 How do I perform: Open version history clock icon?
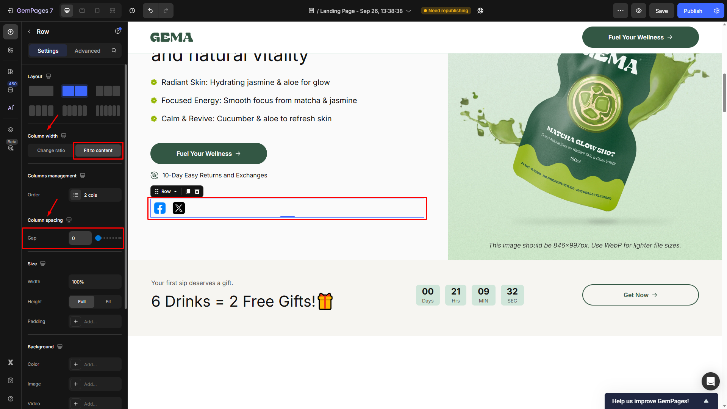132,11
